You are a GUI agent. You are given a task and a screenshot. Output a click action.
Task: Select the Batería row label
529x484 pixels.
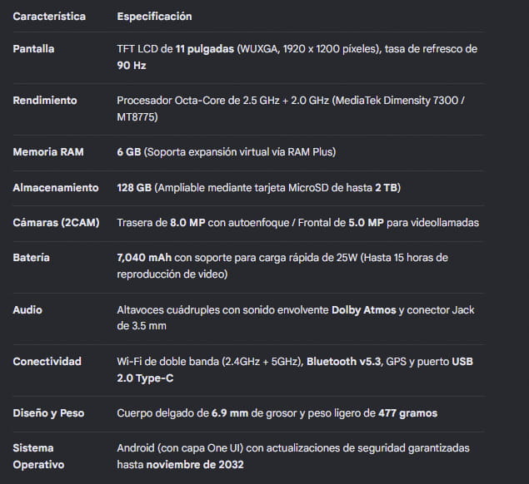point(31,258)
